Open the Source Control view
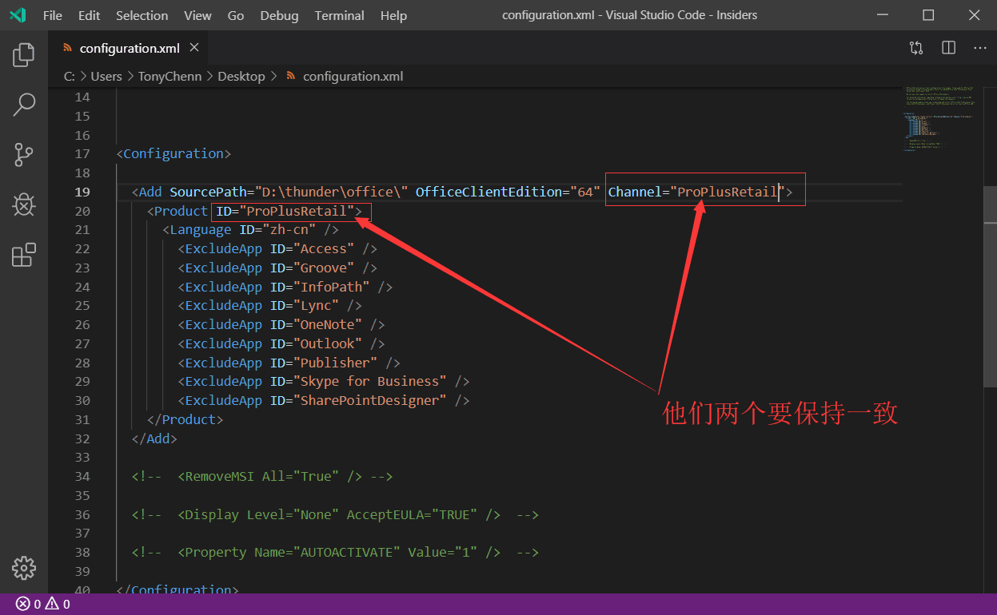 (24, 154)
